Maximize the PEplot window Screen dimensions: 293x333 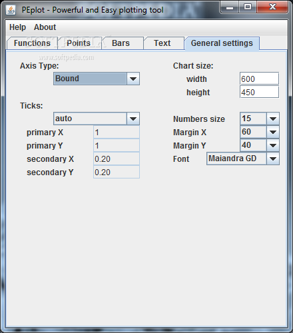pyautogui.click(x=248, y=7)
